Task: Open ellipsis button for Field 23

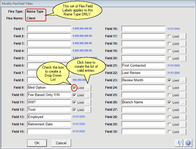Action: [x=183, y=80]
